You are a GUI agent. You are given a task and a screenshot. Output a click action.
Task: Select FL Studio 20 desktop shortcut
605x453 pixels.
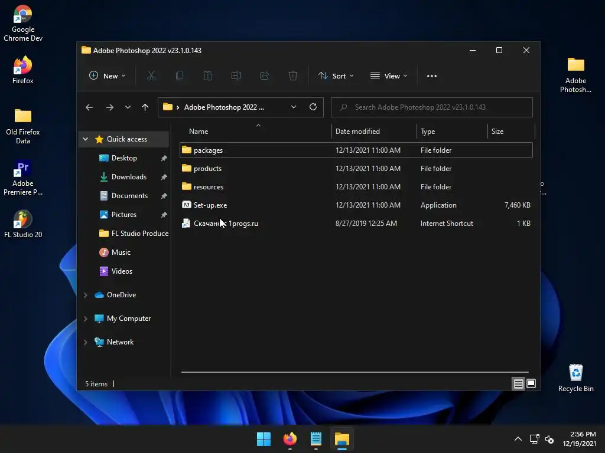[x=23, y=224]
